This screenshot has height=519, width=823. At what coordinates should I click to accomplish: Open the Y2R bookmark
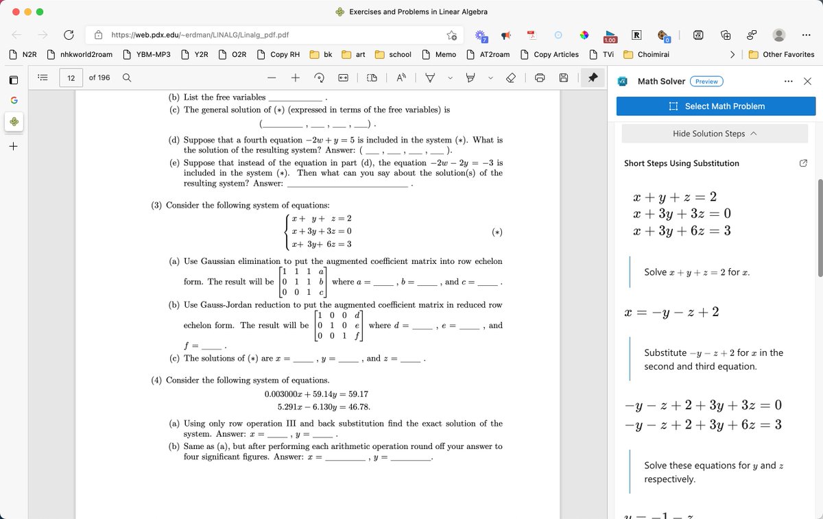point(195,54)
